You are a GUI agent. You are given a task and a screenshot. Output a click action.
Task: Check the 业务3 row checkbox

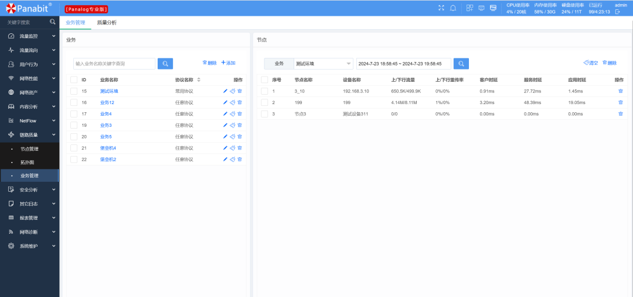click(x=74, y=125)
